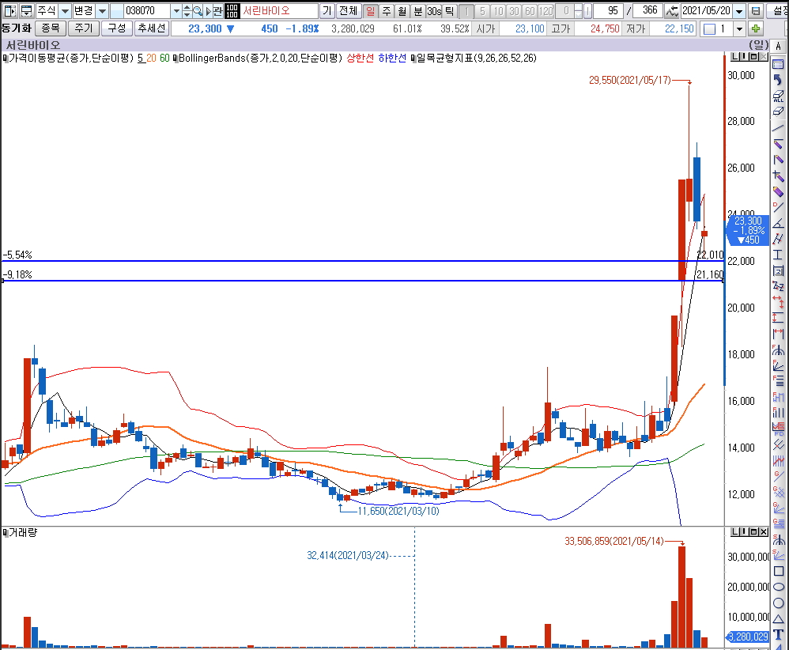Viewport: 789px width, 650px height.
Task: Click the total bar count field 366
Action: pyautogui.click(x=647, y=10)
